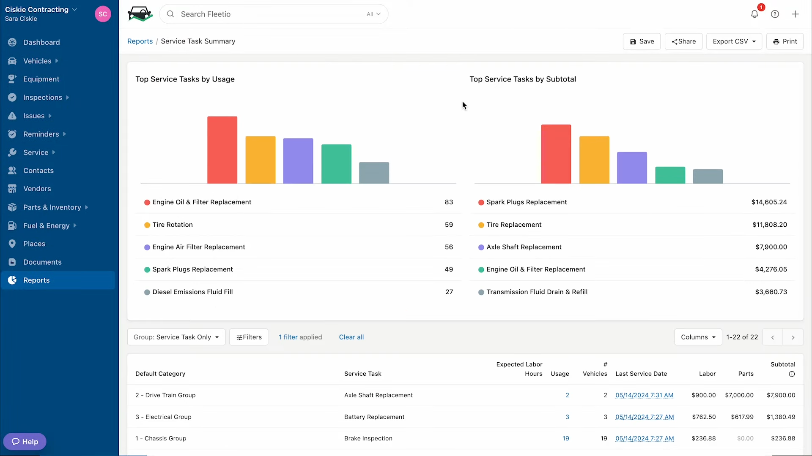Click the Save report button
The width and height of the screenshot is (812, 456).
[x=642, y=41]
